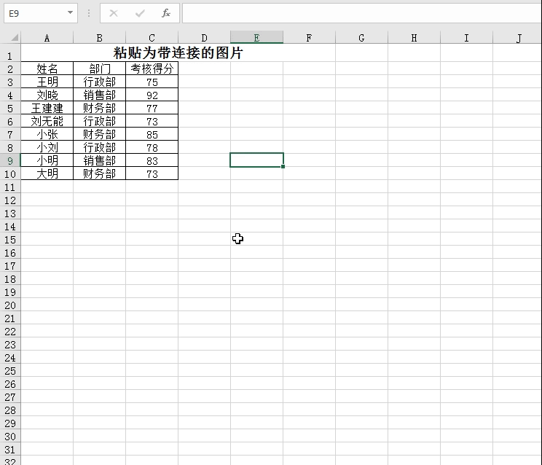Select column I header
Image resolution: width=542 pixels, height=465 pixels.
pos(466,38)
